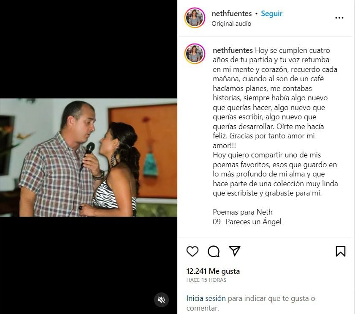Open the three-dot more options menu
355x314 pixels.
339,18
